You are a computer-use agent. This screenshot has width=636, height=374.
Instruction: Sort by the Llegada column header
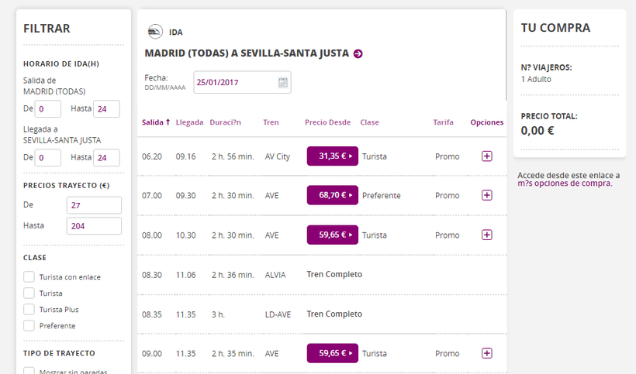189,122
